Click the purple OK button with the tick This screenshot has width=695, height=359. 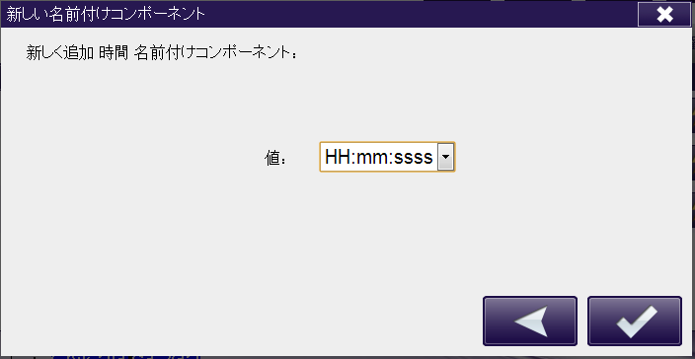point(634,321)
